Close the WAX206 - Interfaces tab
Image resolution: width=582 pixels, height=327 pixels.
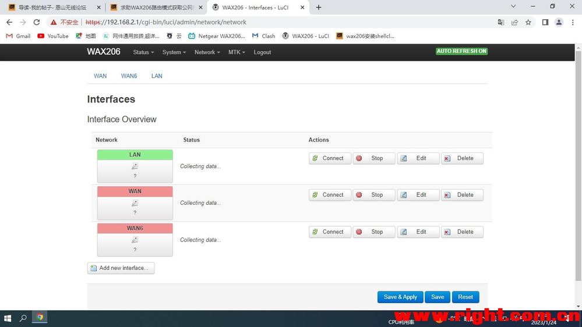[x=302, y=8]
